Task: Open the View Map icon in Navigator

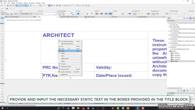Action: (x=187, y=18)
